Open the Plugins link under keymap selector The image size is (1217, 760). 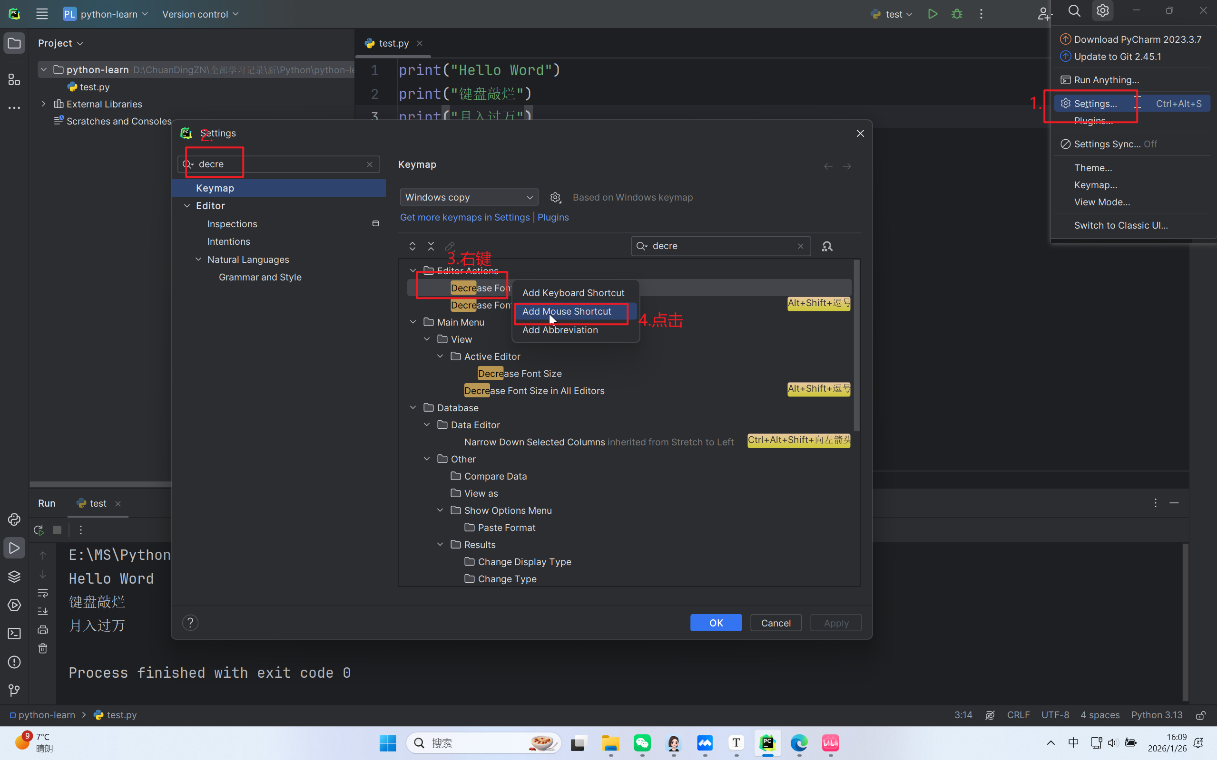click(552, 217)
